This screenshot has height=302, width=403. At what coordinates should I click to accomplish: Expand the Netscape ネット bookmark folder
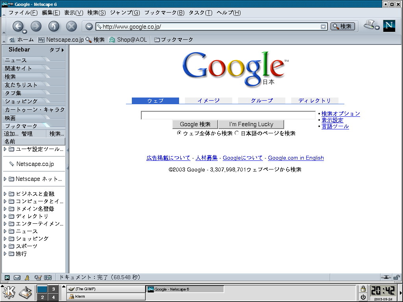pos(5,179)
